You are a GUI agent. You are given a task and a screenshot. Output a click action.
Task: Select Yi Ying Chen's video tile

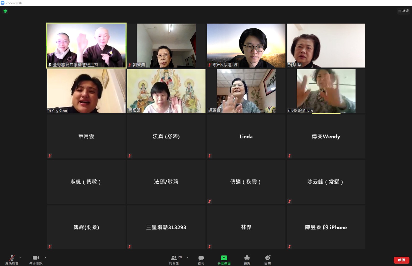coord(86,91)
